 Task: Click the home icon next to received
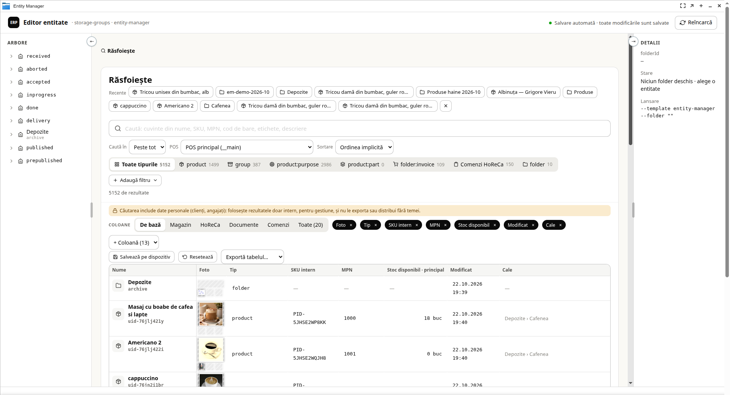[21, 56]
